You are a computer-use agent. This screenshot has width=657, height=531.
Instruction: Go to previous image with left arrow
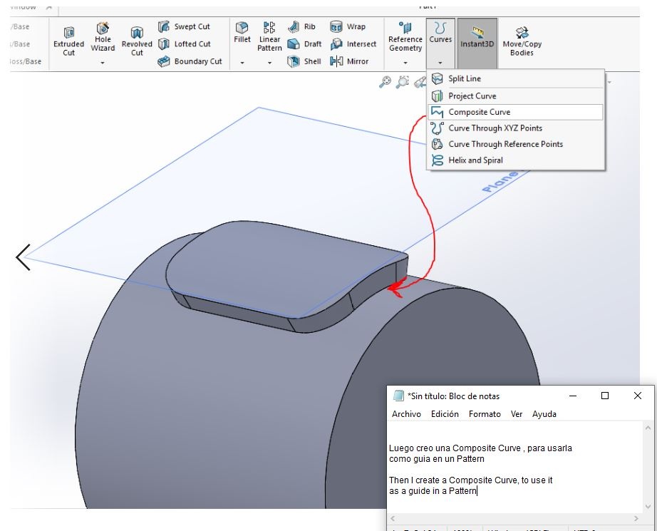pos(23,257)
